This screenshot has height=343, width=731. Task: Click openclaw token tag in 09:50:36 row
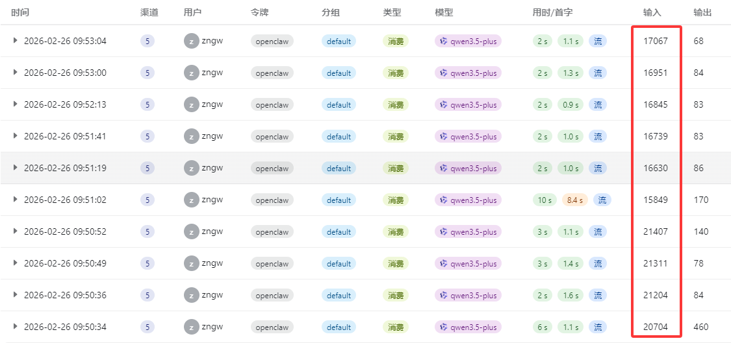click(272, 295)
